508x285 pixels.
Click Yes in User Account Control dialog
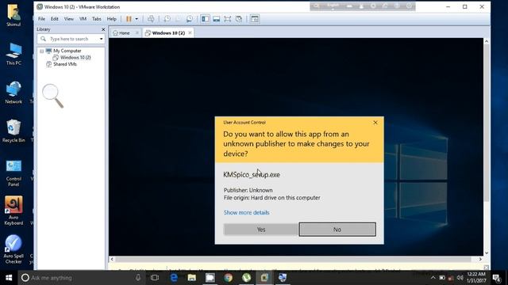261,230
